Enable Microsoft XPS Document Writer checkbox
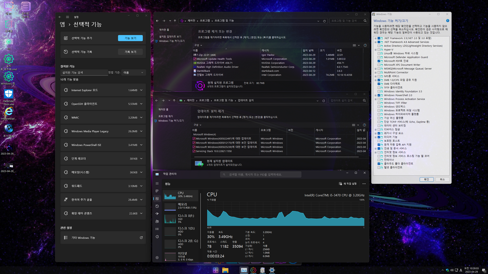This screenshot has height=274, width=488. click(x=379, y=65)
